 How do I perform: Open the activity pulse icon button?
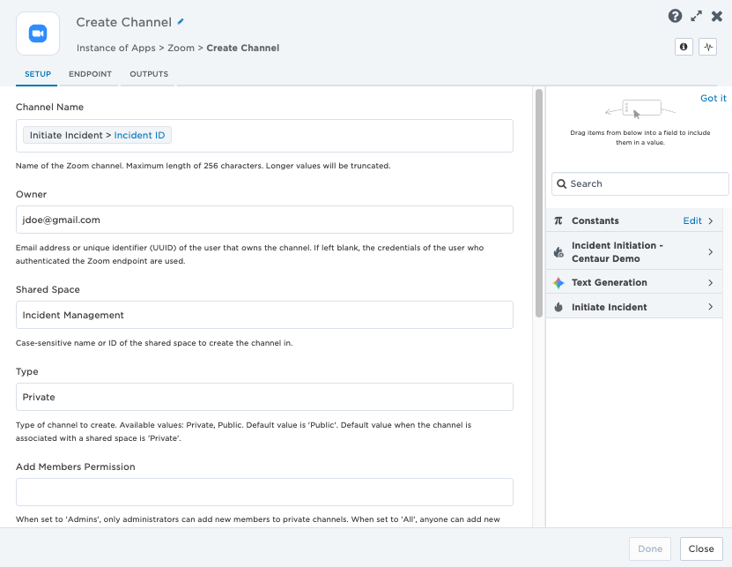pyautogui.click(x=707, y=47)
